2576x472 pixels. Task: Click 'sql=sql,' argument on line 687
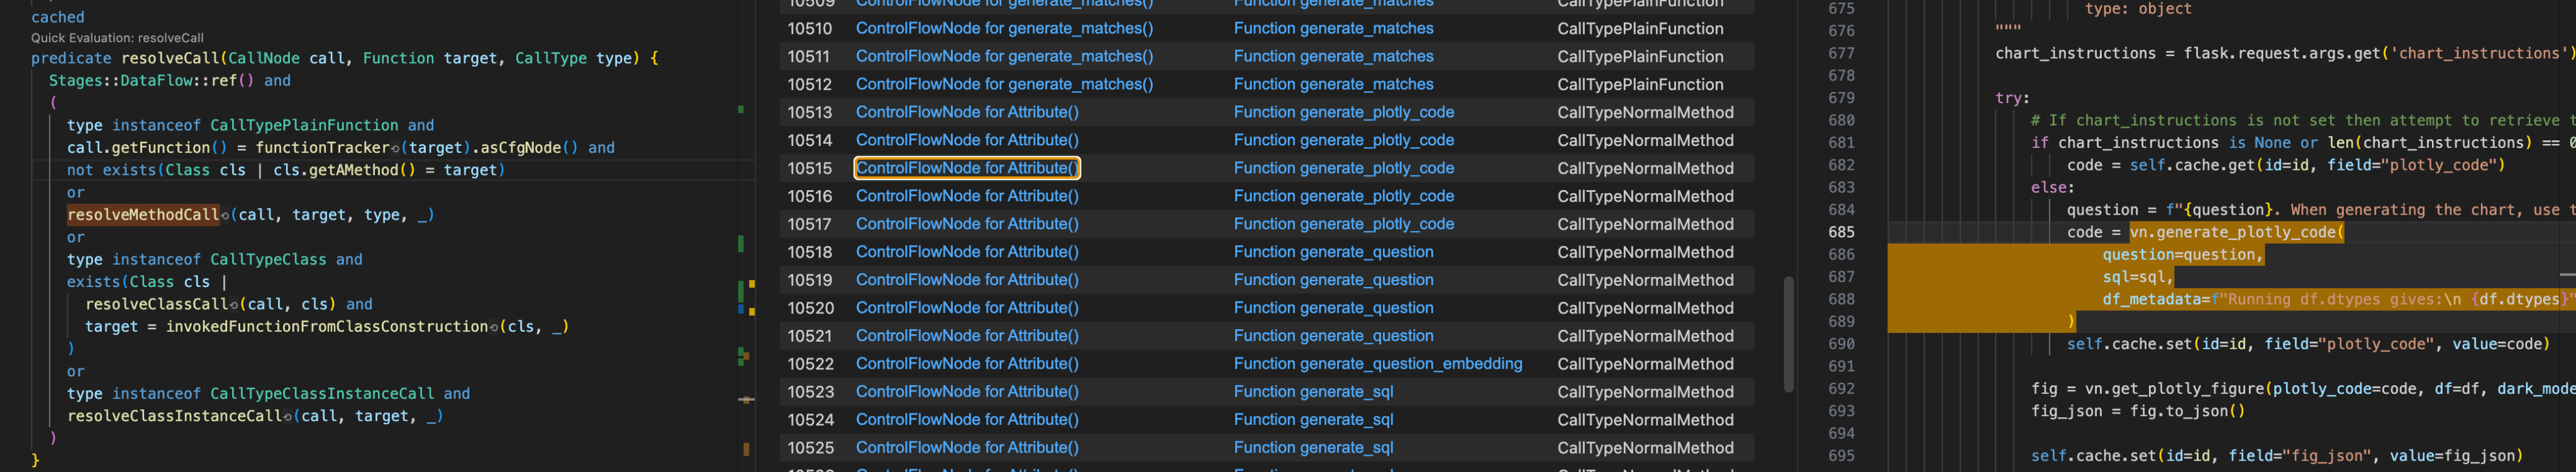pos(2138,277)
